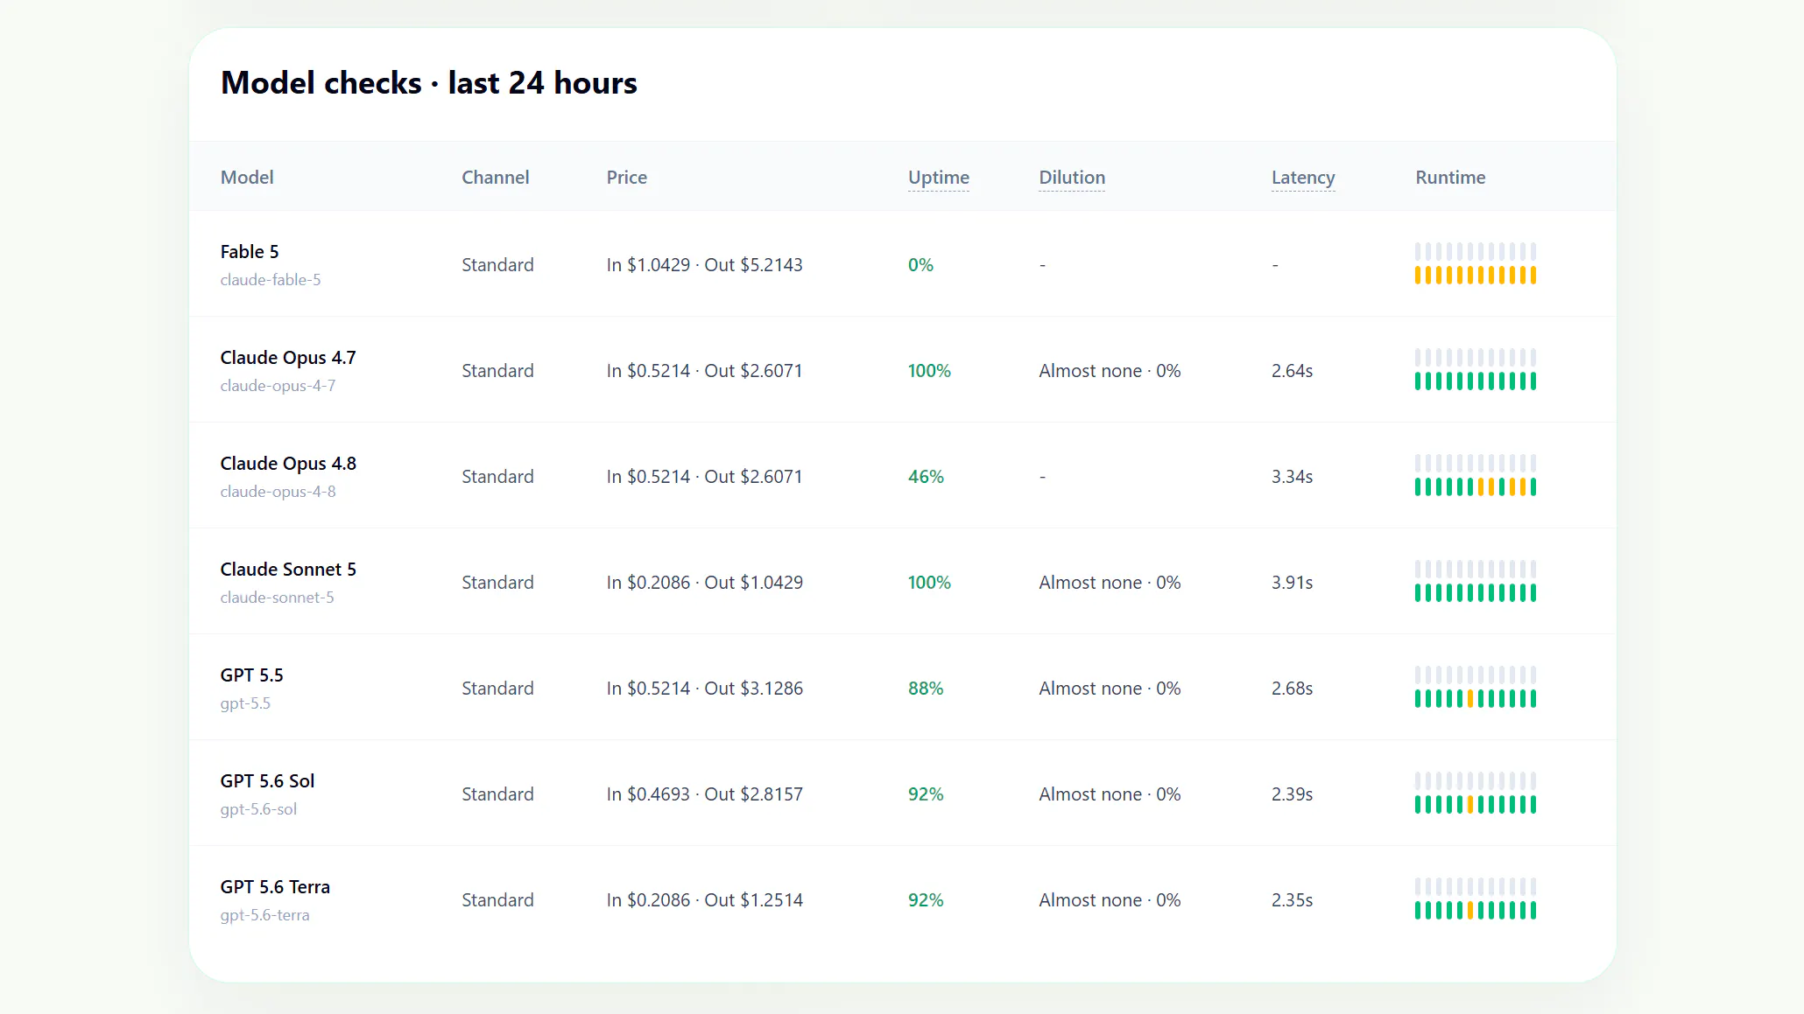Click the Channel column header
The width and height of the screenshot is (1804, 1014).
click(496, 178)
